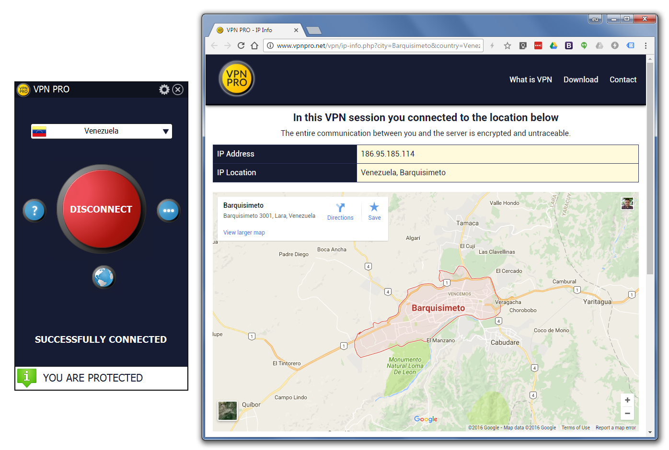
Task: Open the Terms of Use link on map
Action: point(576,427)
